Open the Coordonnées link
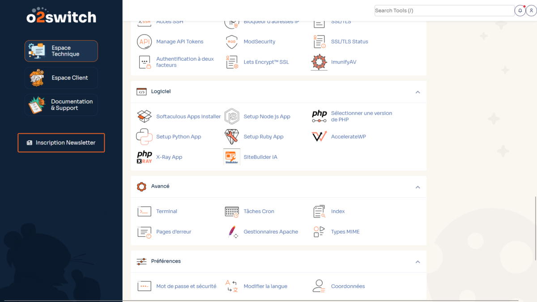This screenshot has width=537, height=302. [348, 286]
